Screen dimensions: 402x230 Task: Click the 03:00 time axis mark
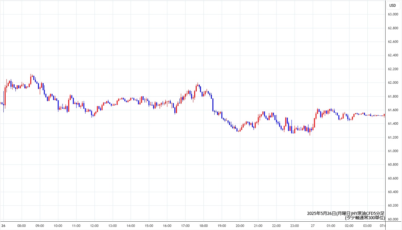(367, 226)
